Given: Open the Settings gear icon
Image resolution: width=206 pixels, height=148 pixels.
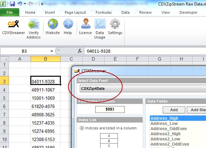Looking at the screenshot, I should click(x=115, y=27).
